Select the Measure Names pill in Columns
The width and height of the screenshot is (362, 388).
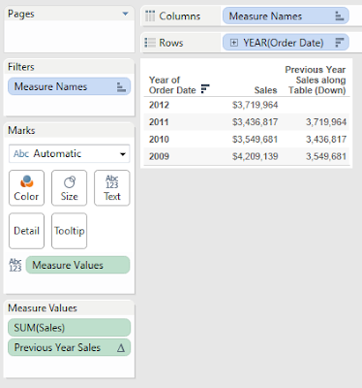point(286,16)
